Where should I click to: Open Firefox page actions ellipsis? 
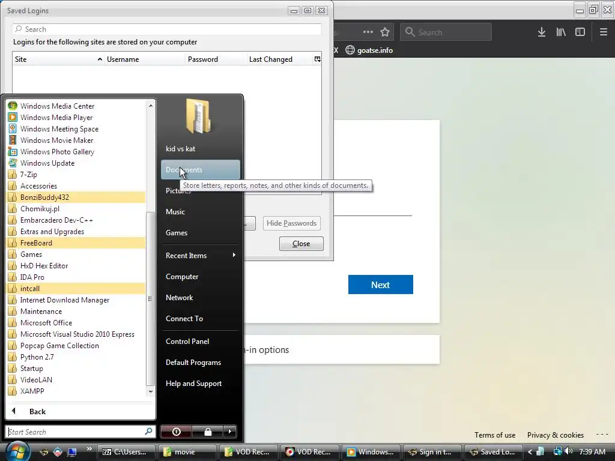tap(368, 32)
